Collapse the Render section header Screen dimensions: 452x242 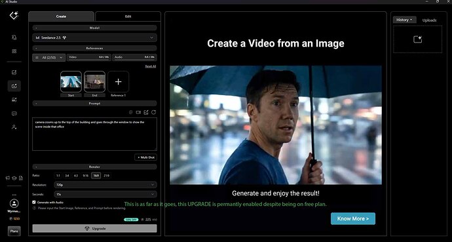click(x=94, y=167)
